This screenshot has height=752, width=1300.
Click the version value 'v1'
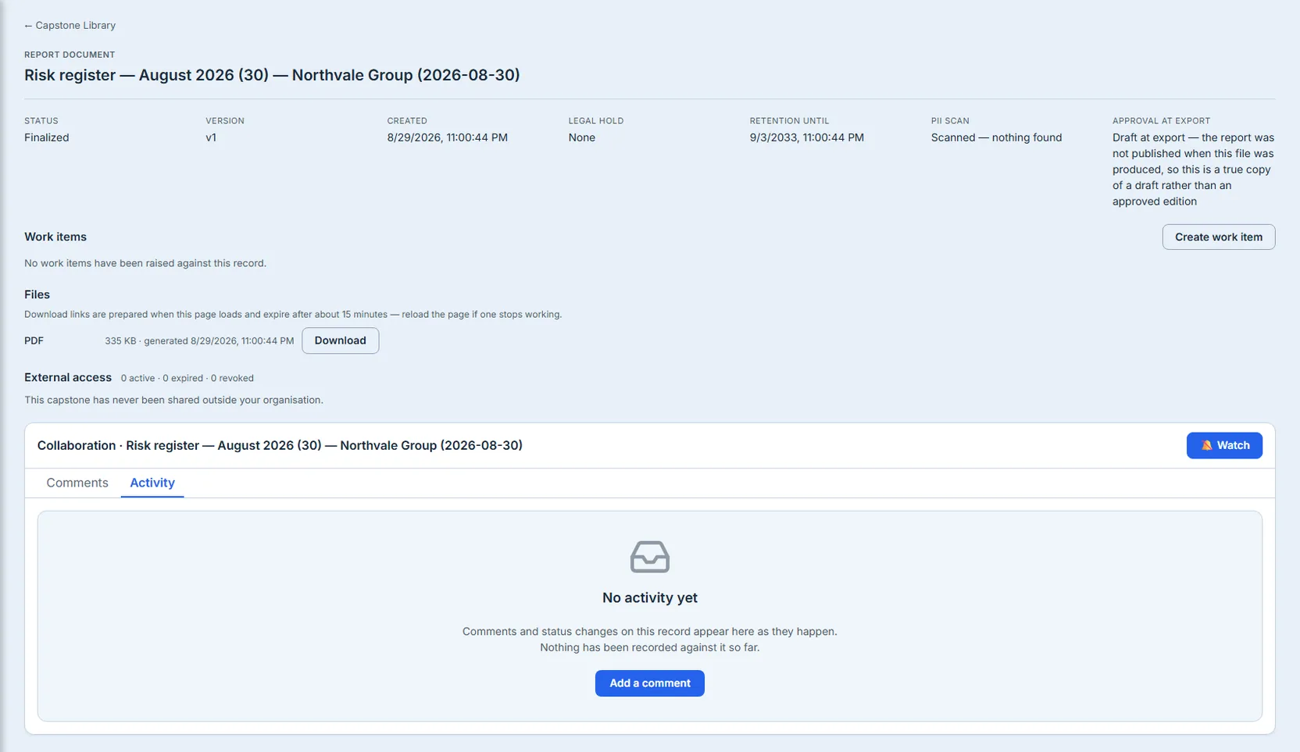[x=211, y=137]
